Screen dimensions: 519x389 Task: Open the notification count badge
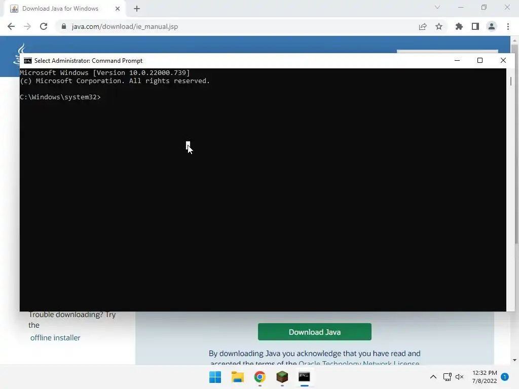(504, 377)
